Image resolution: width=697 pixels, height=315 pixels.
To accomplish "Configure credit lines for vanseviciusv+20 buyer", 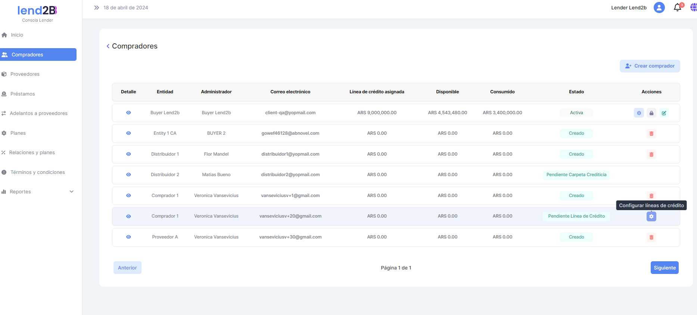I will (651, 216).
